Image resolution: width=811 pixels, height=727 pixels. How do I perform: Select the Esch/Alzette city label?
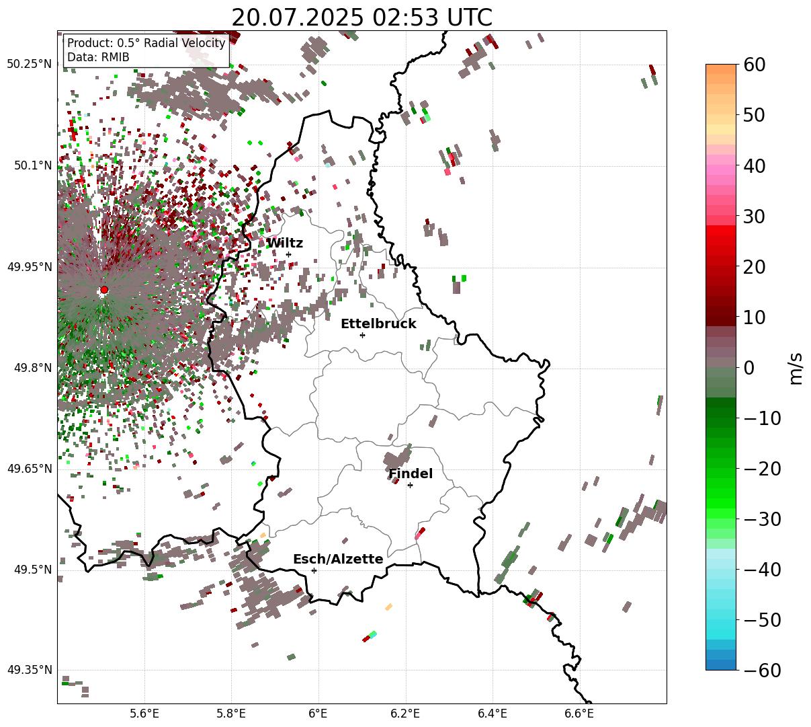pyautogui.click(x=338, y=560)
